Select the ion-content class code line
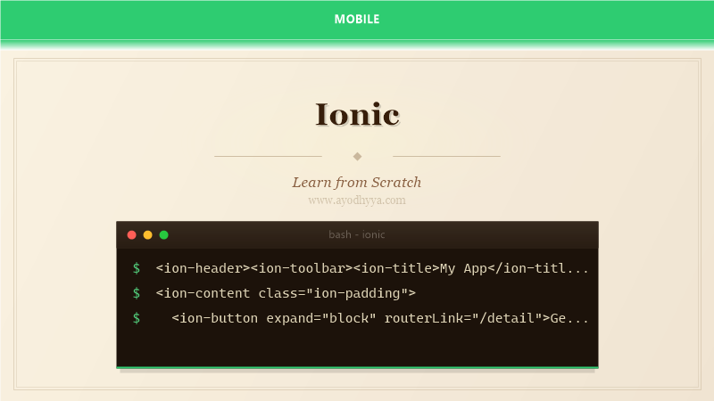Viewport: 714px width, 401px height. tap(286, 293)
